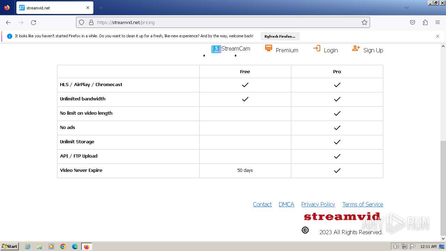Open the Windows Start menu
The image size is (446, 251).
pyautogui.click(x=9, y=246)
